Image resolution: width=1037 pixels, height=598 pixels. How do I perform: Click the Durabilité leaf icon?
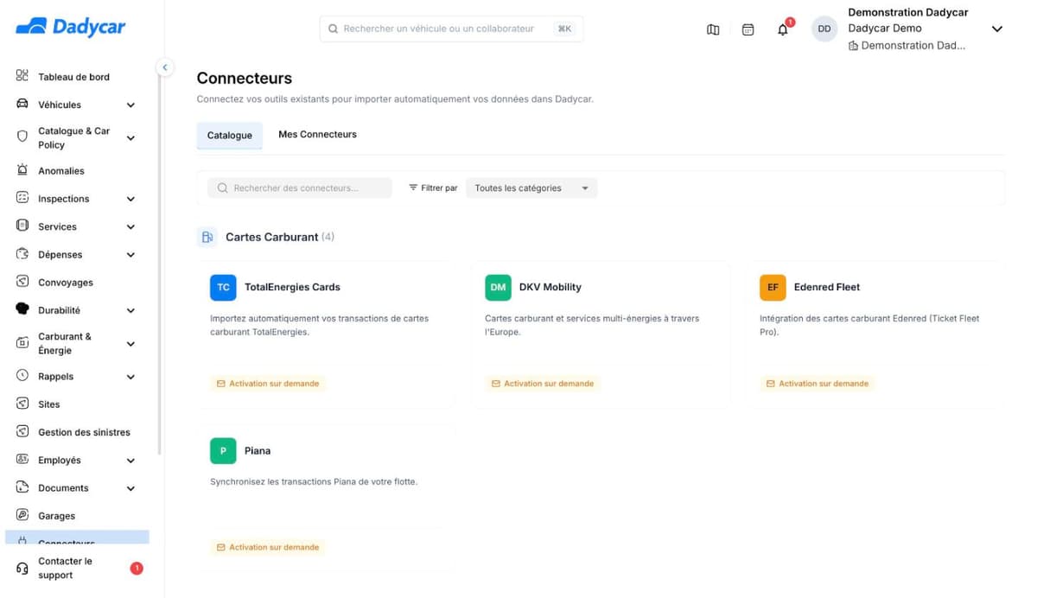pos(22,309)
